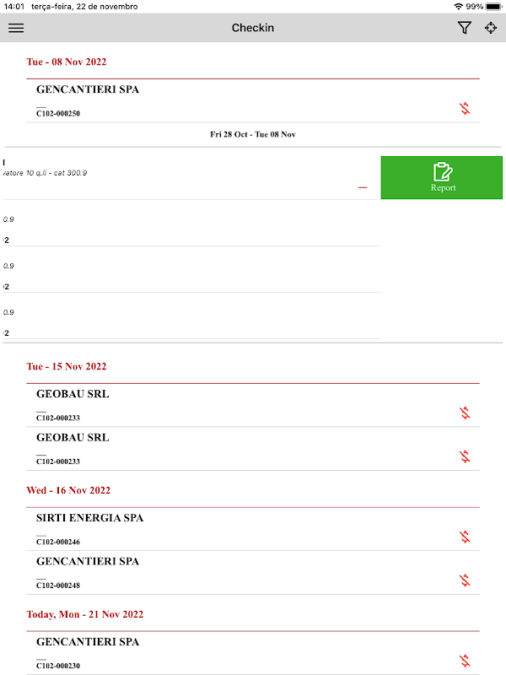Tap the Fri 28 Oct - Tue 08 Nov range

[253, 134]
